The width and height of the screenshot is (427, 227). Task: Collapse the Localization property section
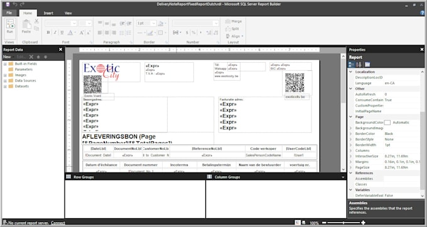coord(351,71)
